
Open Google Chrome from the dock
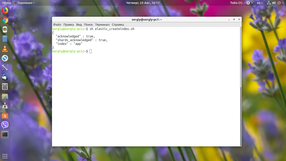[x=5, y=20]
